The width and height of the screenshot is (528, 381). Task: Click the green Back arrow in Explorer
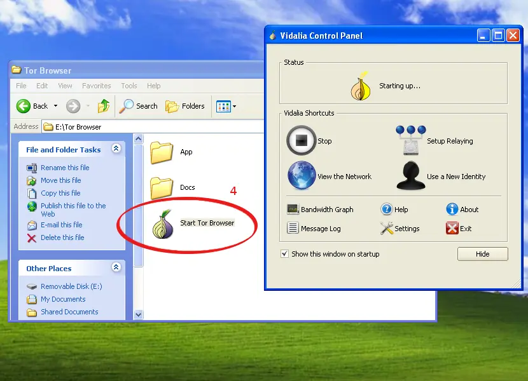click(x=24, y=106)
